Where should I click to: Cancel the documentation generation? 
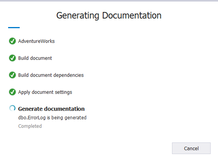[191, 148]
